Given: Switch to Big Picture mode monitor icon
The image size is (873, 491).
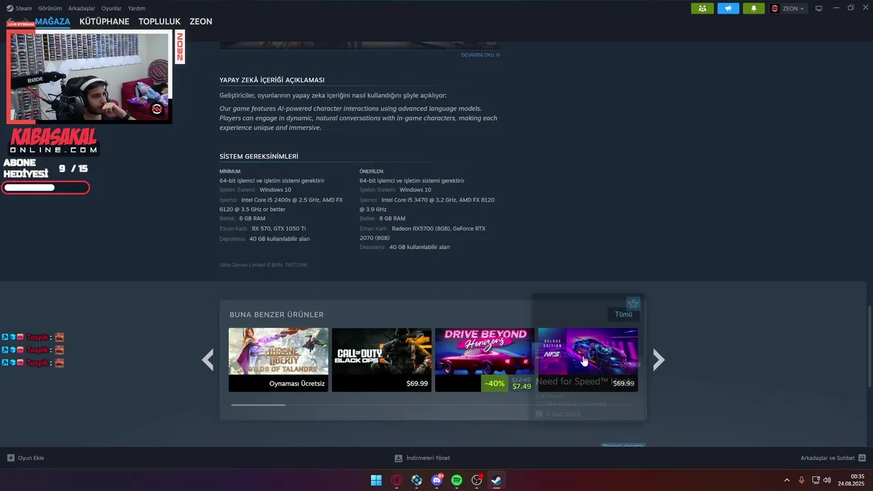Looking at the screenshot, I should tap(819, 8).
